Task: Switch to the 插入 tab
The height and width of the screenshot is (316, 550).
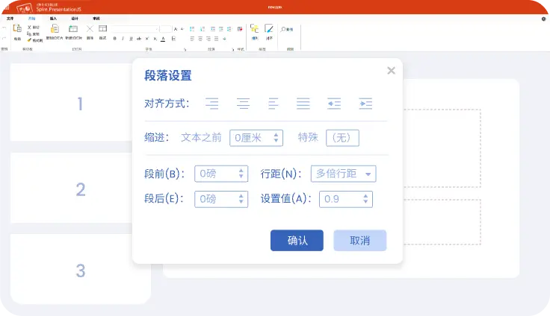Action: click(53, 19)
